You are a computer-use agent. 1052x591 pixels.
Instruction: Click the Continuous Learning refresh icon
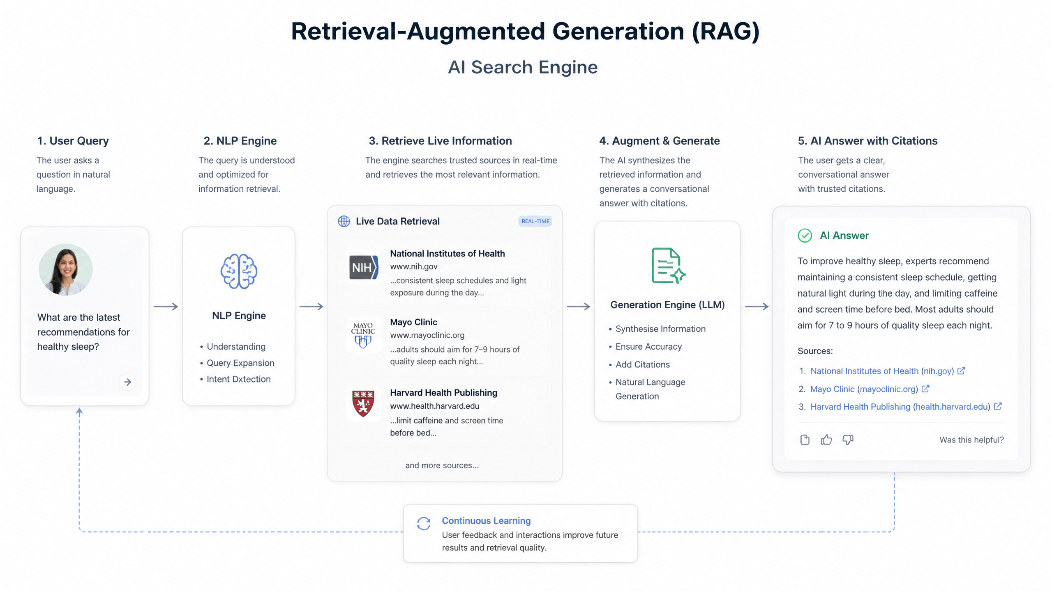point(424,523)
